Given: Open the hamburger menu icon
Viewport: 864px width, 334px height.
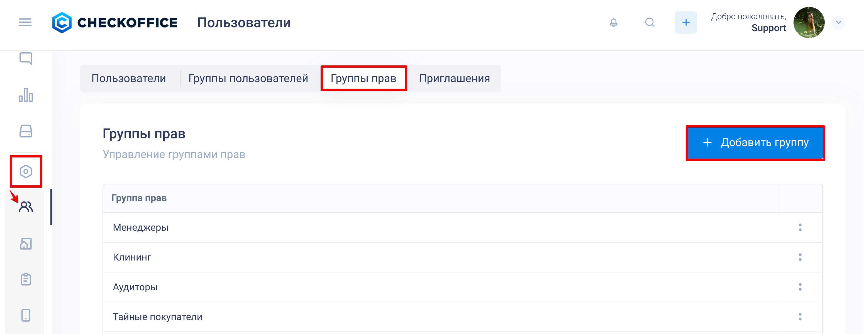Looking at the screenshot, I should 25,23.
